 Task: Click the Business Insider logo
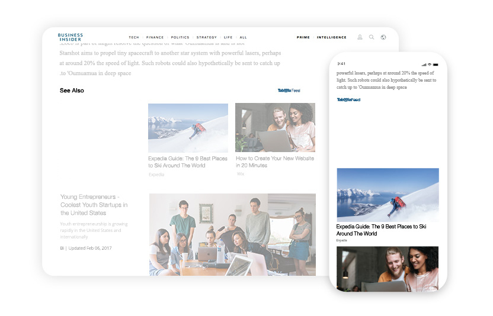pyautogui.click(x=71, y=37)
